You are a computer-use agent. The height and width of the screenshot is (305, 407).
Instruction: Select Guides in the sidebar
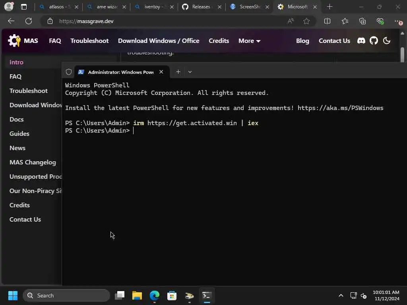click(19, 133)
